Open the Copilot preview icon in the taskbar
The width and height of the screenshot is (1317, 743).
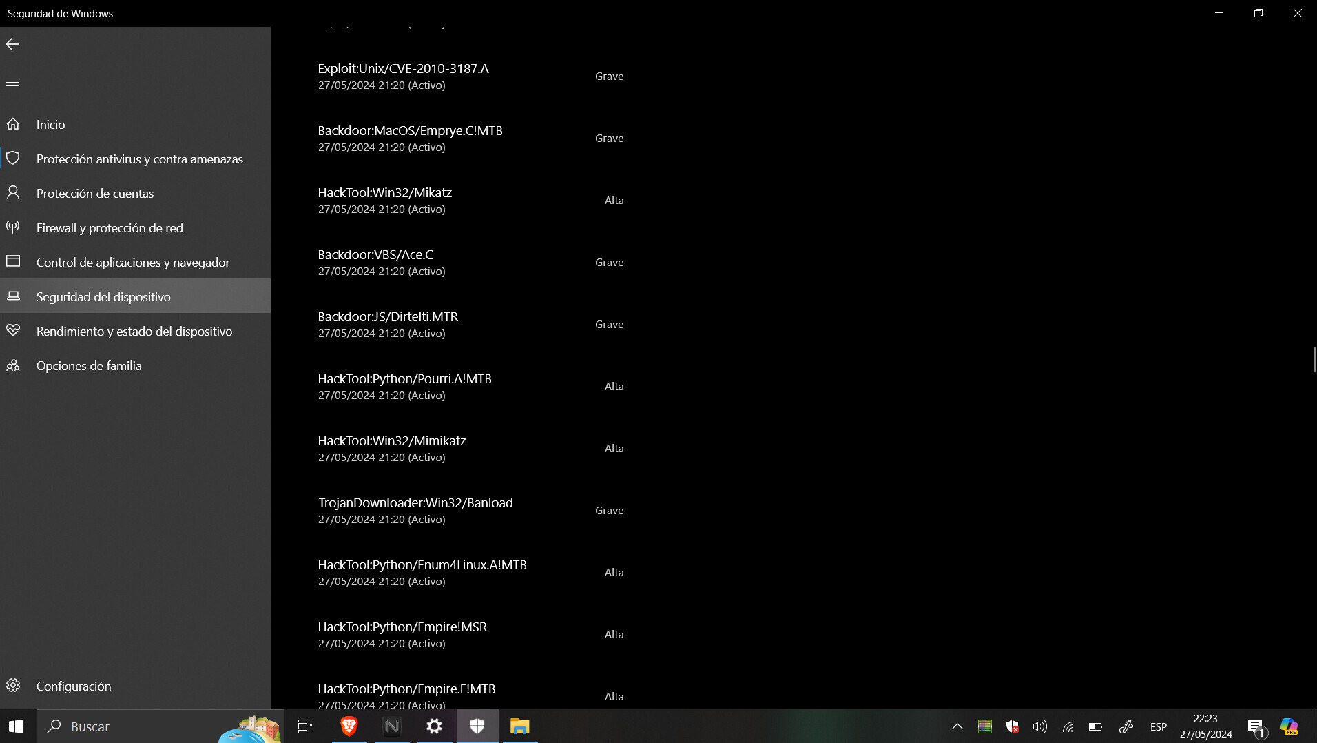(1289, 726)
